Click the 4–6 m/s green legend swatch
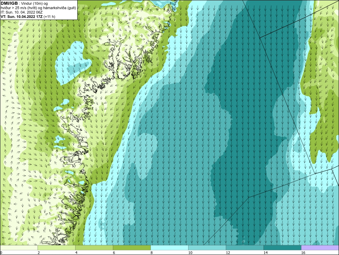Screen dimensions: 339x255 pyautogui.click(x=94, y=248)
